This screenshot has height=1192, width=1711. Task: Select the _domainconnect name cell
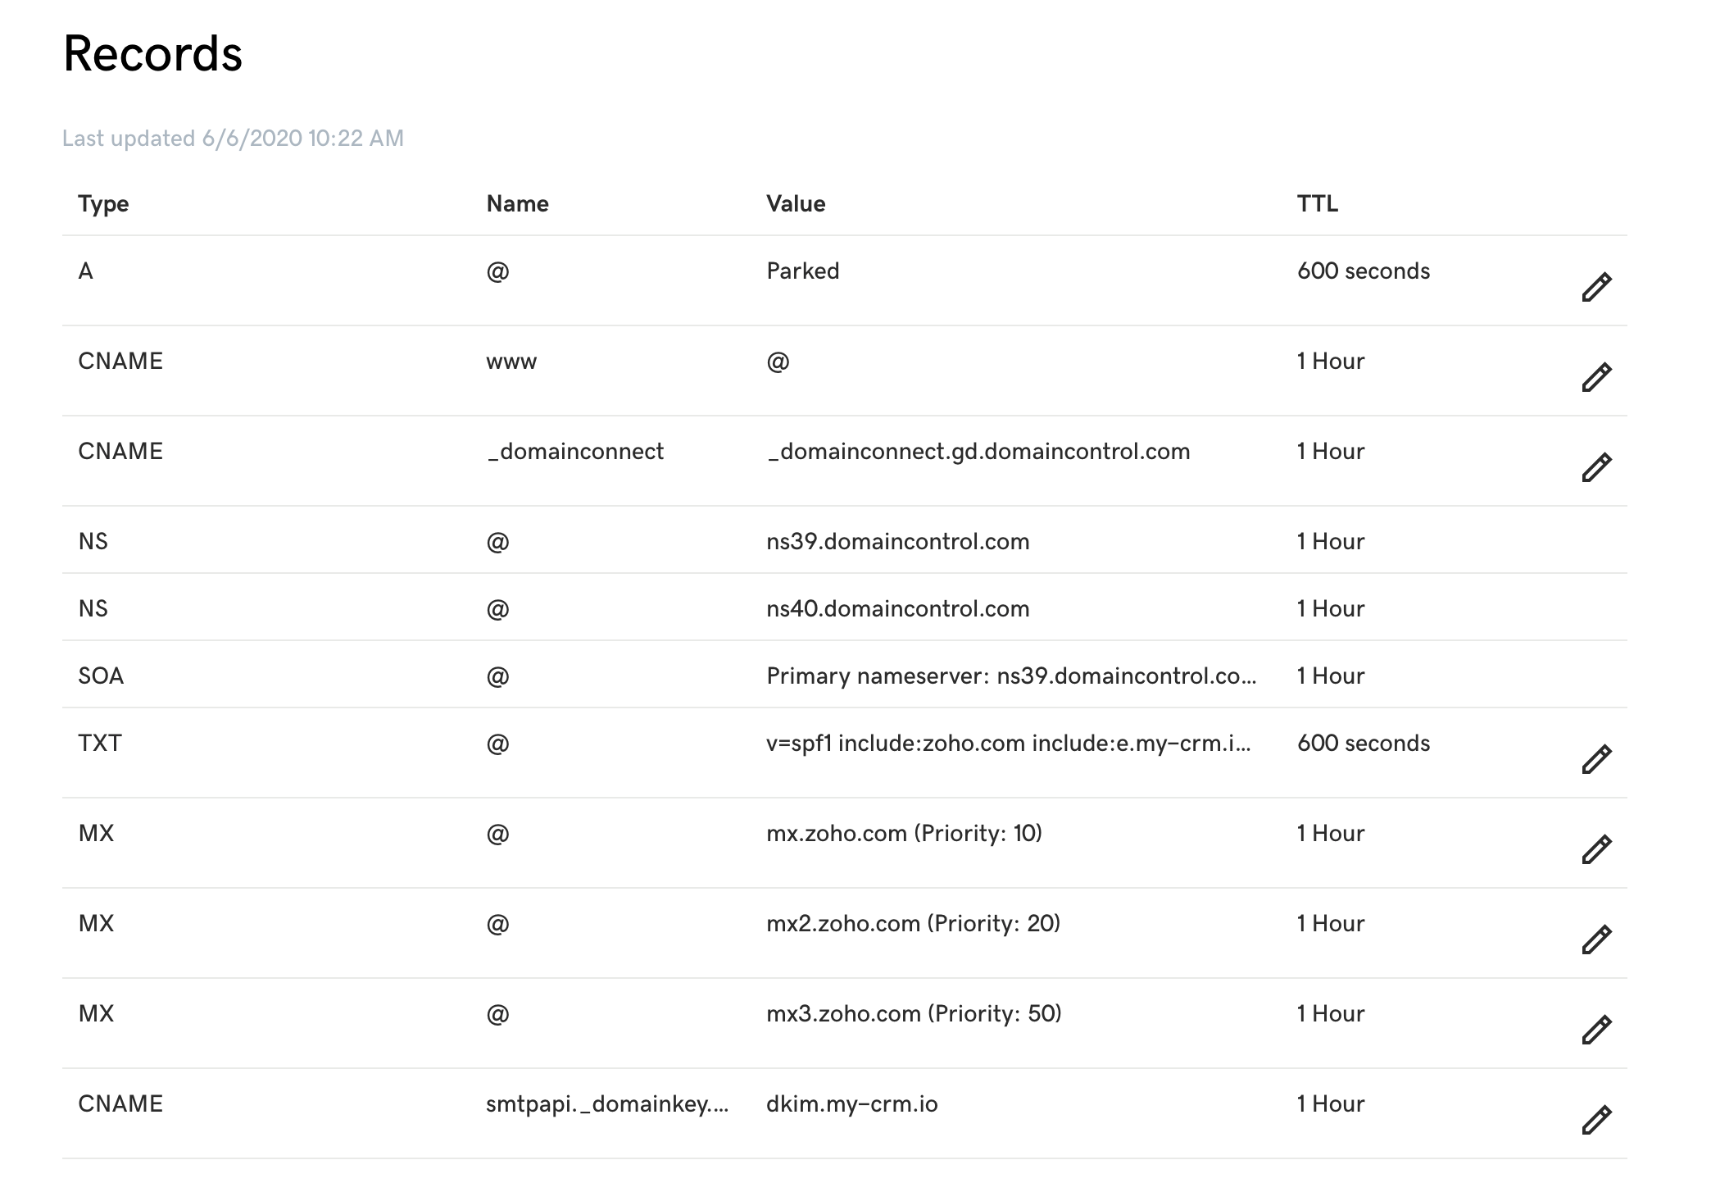575,452
